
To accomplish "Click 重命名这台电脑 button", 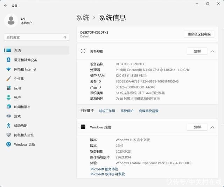I will coord(199,34).
